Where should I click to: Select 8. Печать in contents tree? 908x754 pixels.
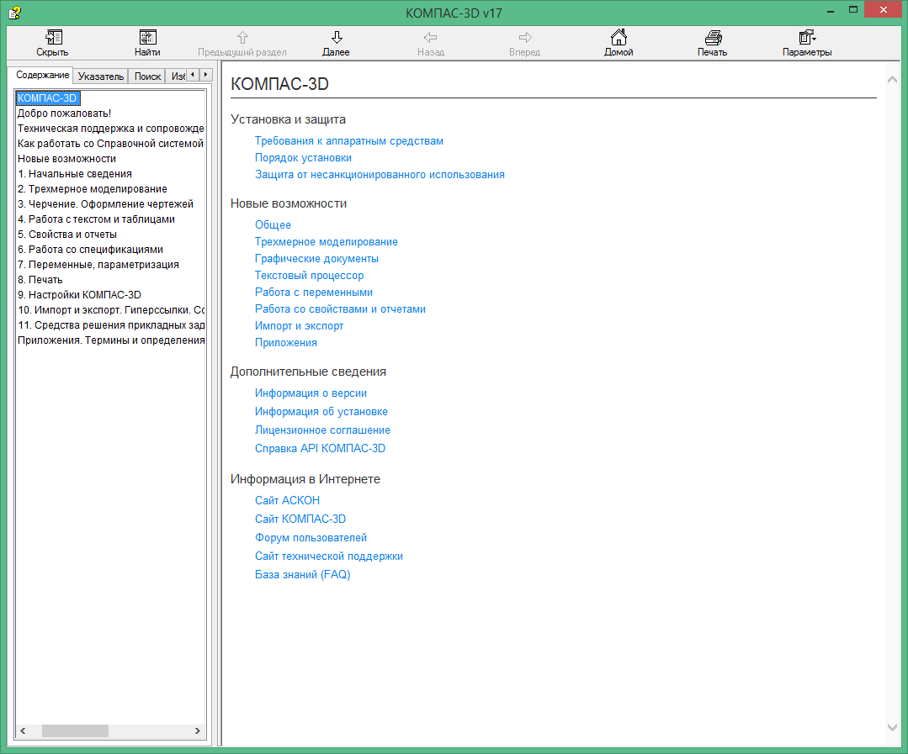pyautogui.click(x=40, y=279)
